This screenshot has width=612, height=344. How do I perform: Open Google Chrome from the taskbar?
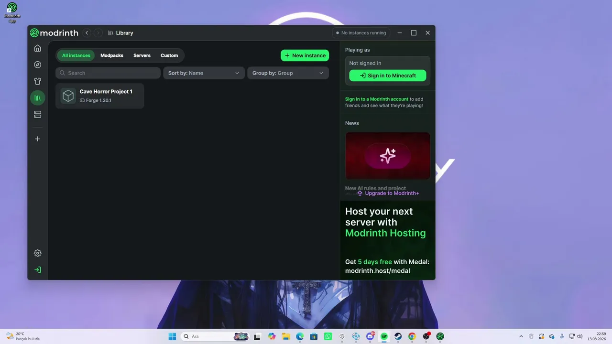[412, 336]
